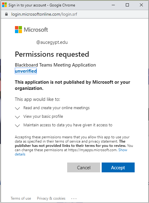This screenshot has width=149, height=203.
Task: Expand the basic profile permission chevron
Action: [x=17, y=117]
